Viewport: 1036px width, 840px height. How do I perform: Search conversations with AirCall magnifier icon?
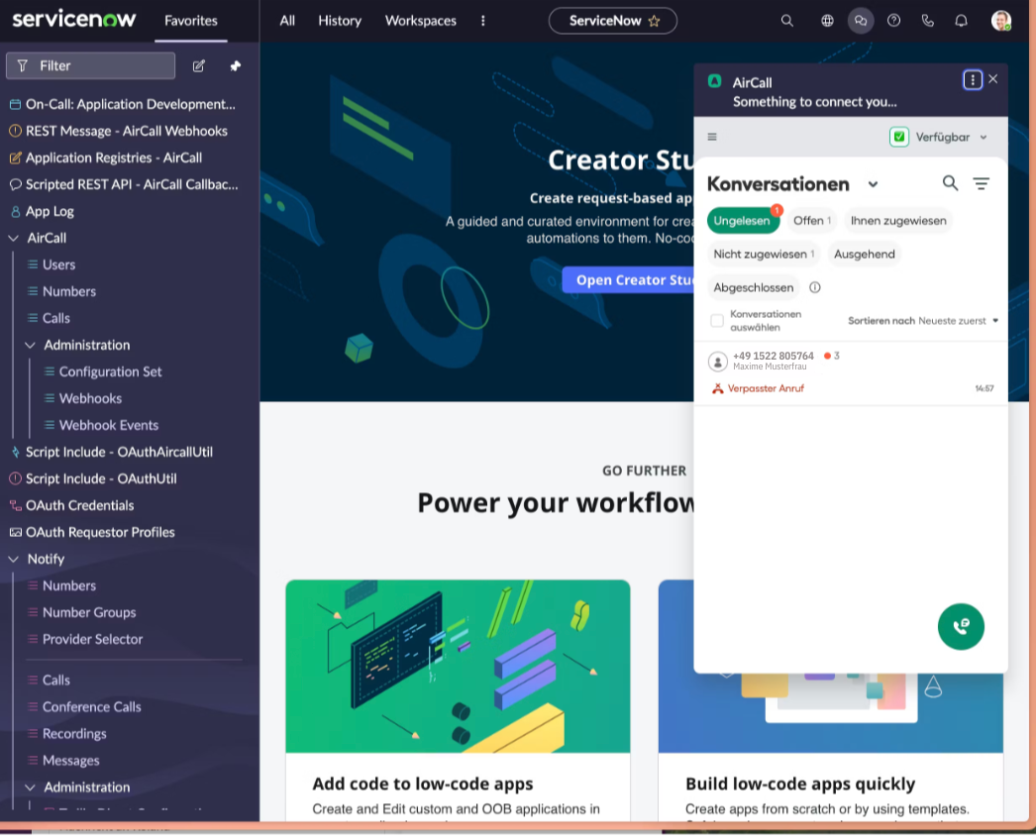click(950, 183)
